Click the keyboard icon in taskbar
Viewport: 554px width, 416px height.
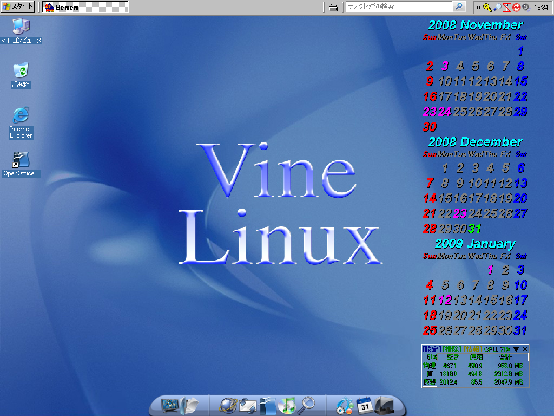click(x=333, y=8)
